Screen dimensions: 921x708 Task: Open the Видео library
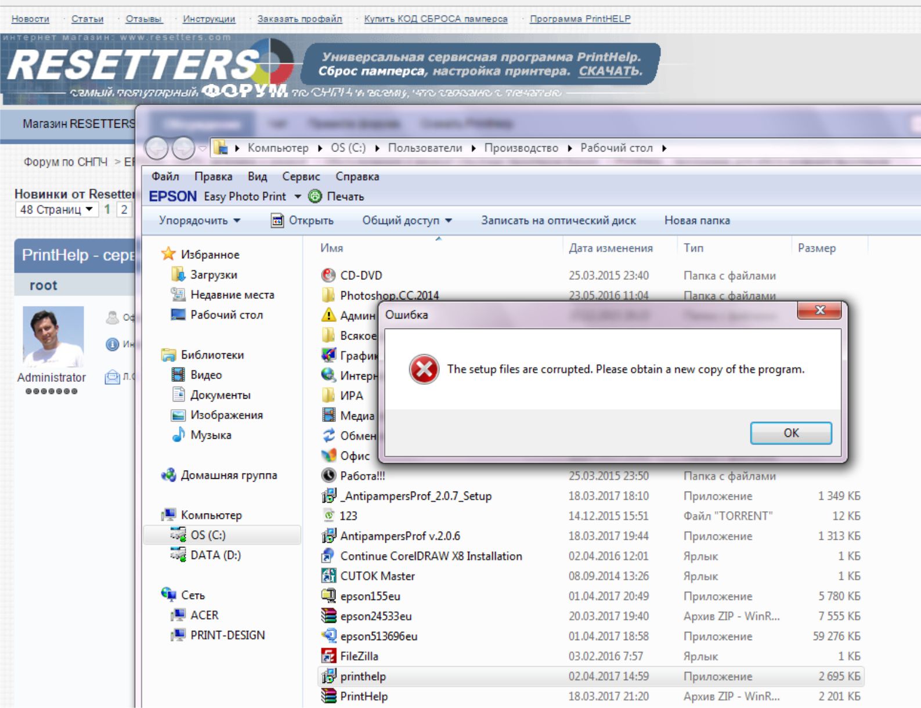(206, 375)
